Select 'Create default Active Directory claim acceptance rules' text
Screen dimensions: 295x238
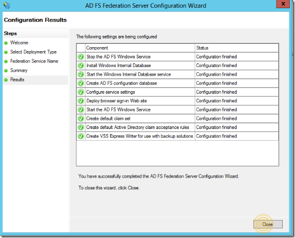click(138, 127)
